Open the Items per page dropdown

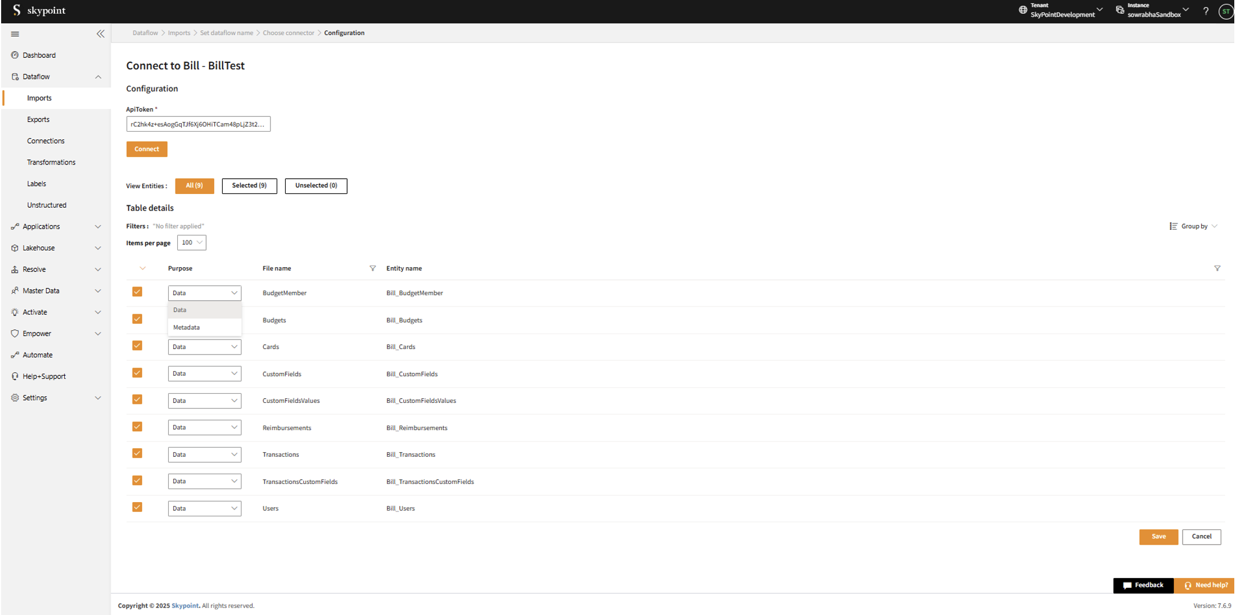point(191,243)
